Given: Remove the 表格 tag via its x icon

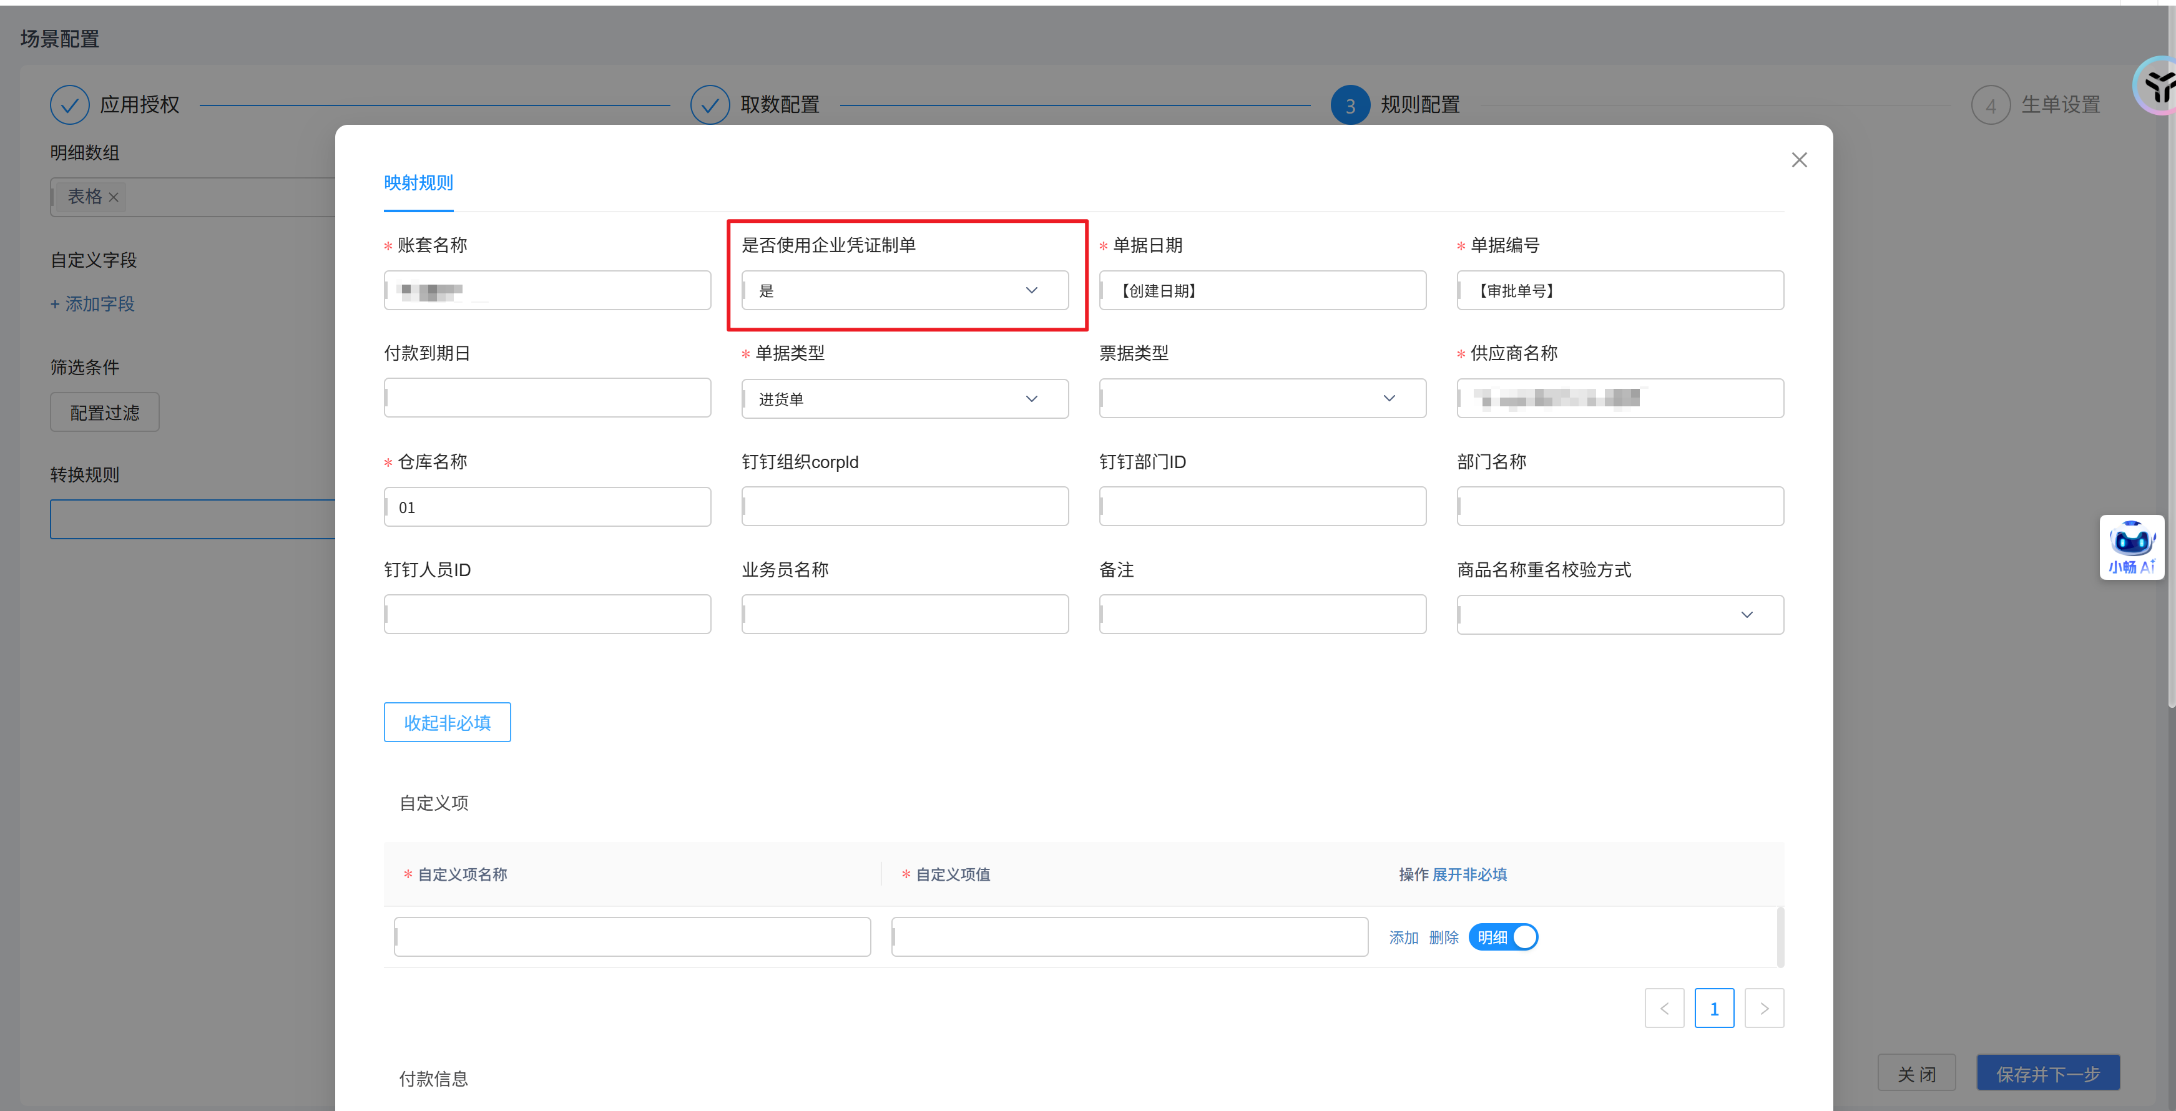Looking at the screenshot, I should coord(113,197).
